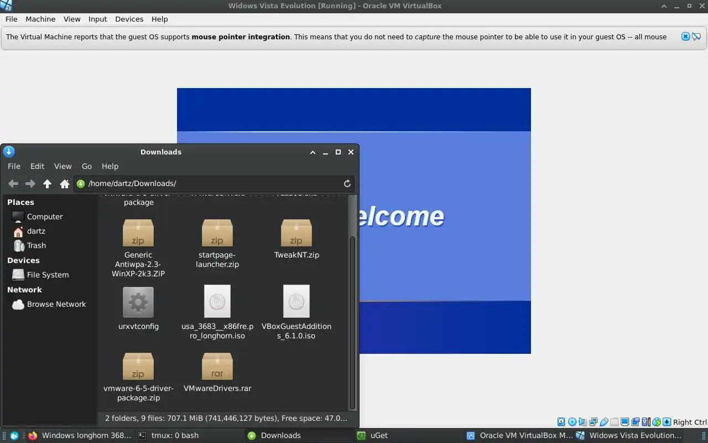Click the keyboard capture arrow indicator
This screenshot has height=443, width=708.
(x=667, y=422)
